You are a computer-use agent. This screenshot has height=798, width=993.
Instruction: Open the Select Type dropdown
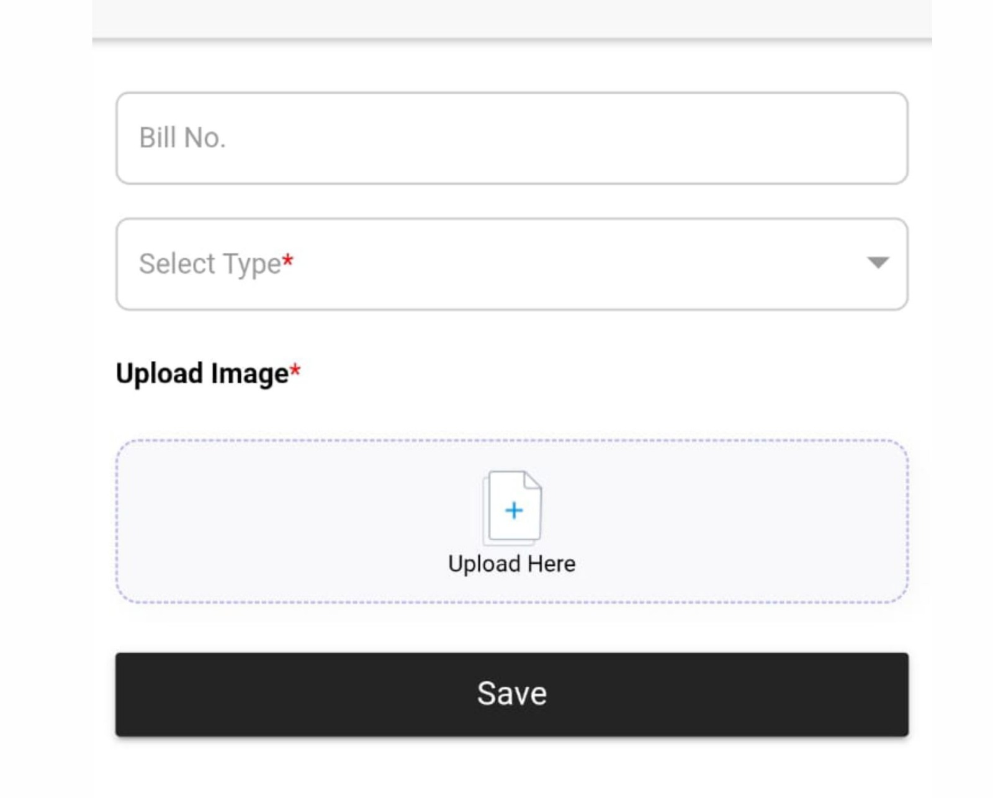(x=511, y=264)
